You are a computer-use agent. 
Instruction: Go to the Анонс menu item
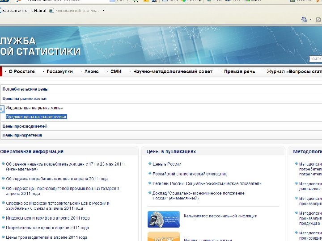coord(92,71)
